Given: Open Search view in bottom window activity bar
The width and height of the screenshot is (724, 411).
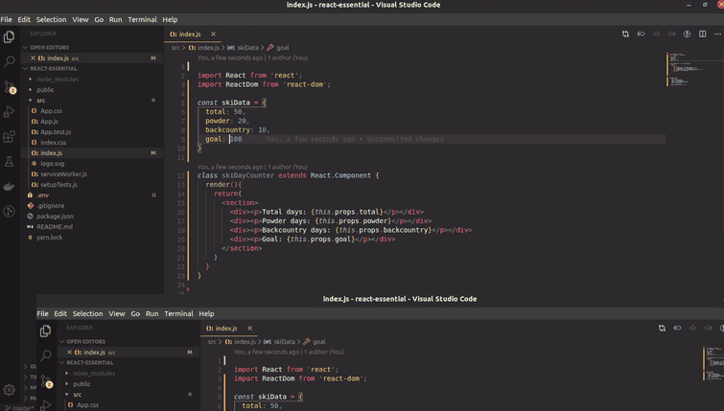Looking at the screenshot, I should pyautogui.click(x=46, y=355).
